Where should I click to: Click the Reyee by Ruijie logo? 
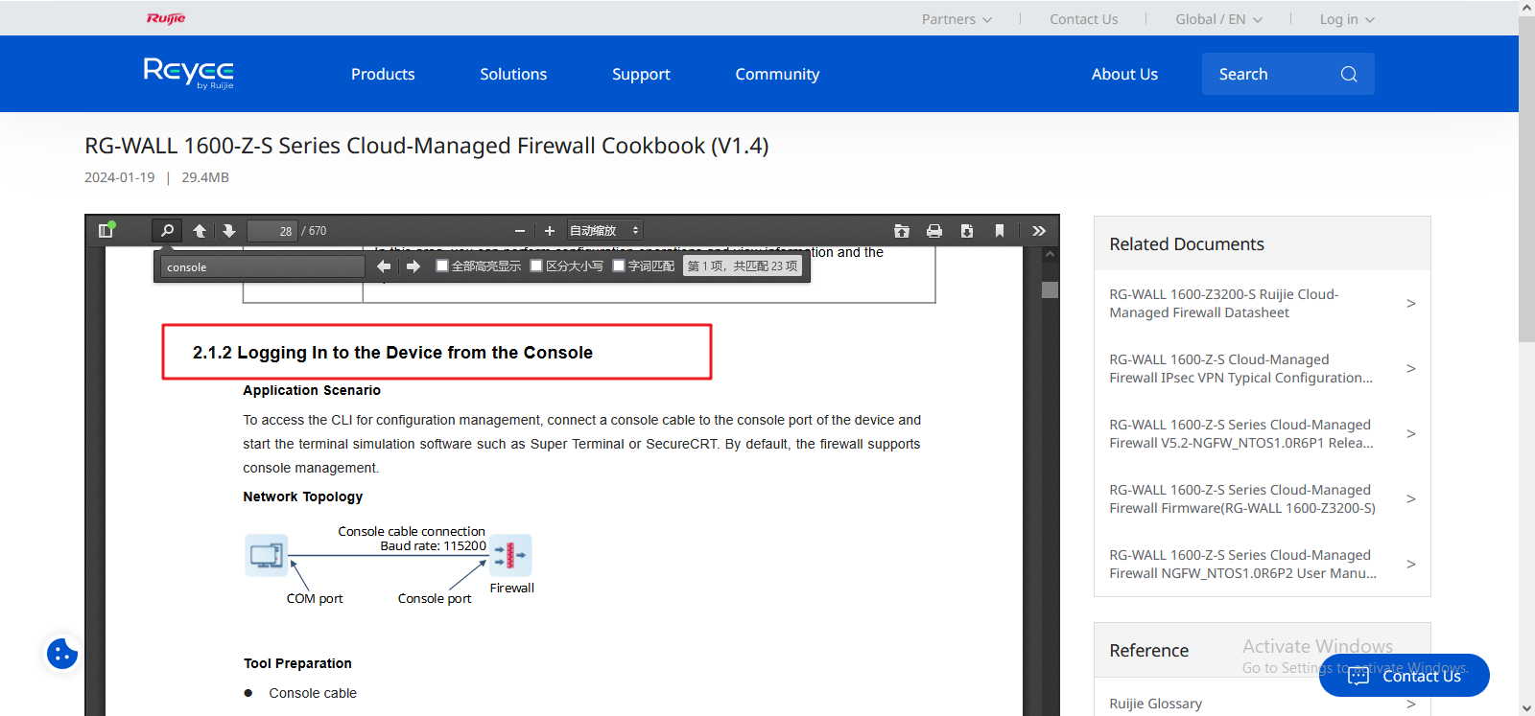pos(189,73)
